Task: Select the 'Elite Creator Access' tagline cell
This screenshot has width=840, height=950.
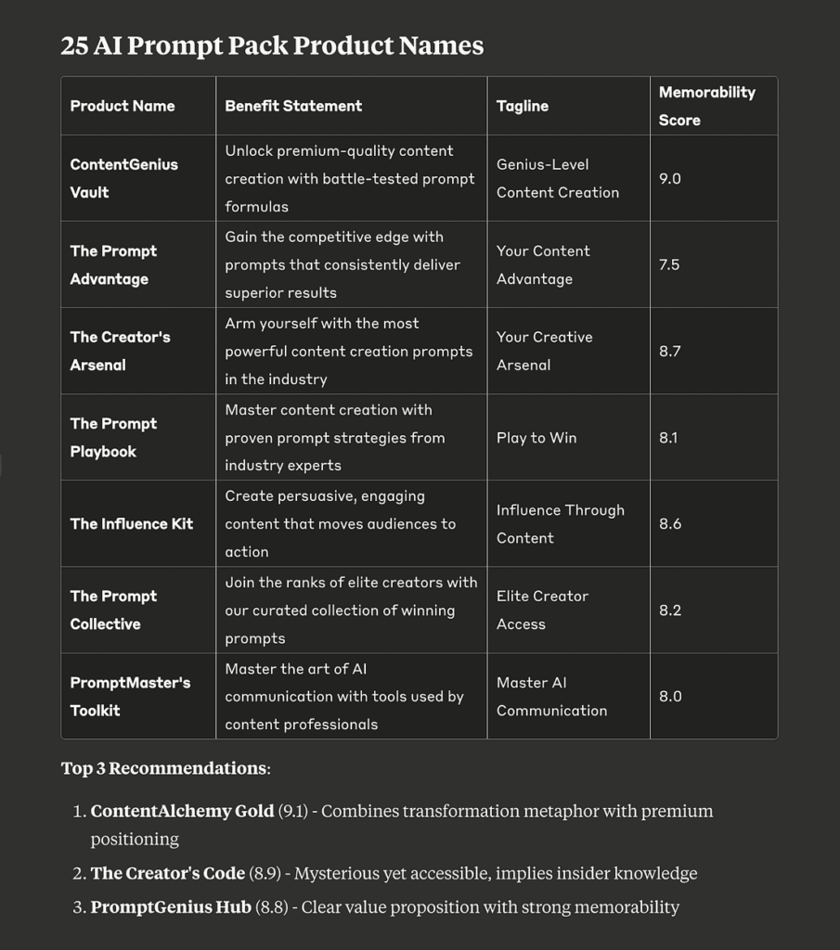Action: [x=568, y=610]
